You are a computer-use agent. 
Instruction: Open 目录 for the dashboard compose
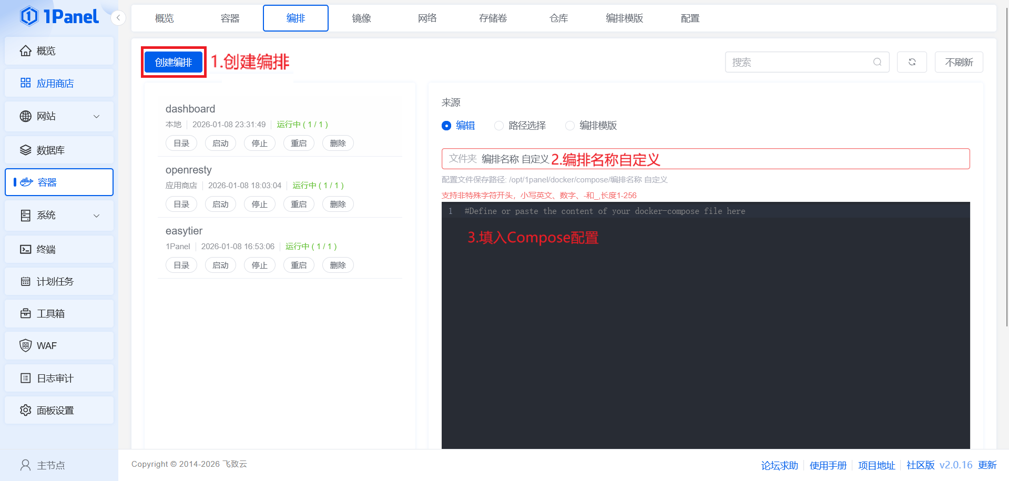(181, 143)
